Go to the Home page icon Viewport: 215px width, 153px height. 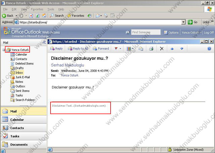(x=44, y=16)
